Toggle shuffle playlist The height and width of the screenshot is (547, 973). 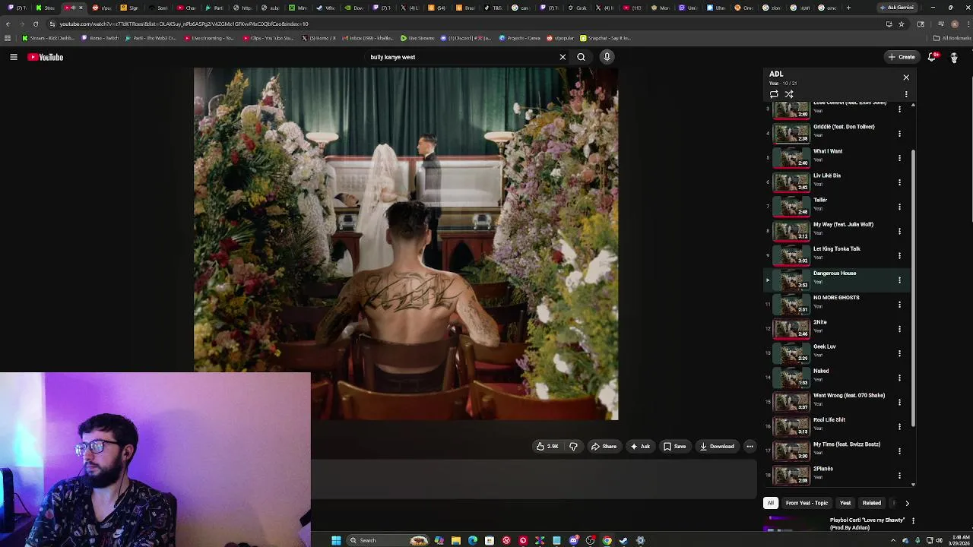pyautogui.click(x=789, y=94)
